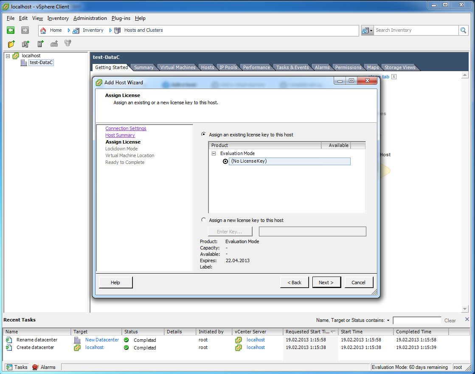
Task: Click the Recent Tasks filter text box
Action: (417, 321)
